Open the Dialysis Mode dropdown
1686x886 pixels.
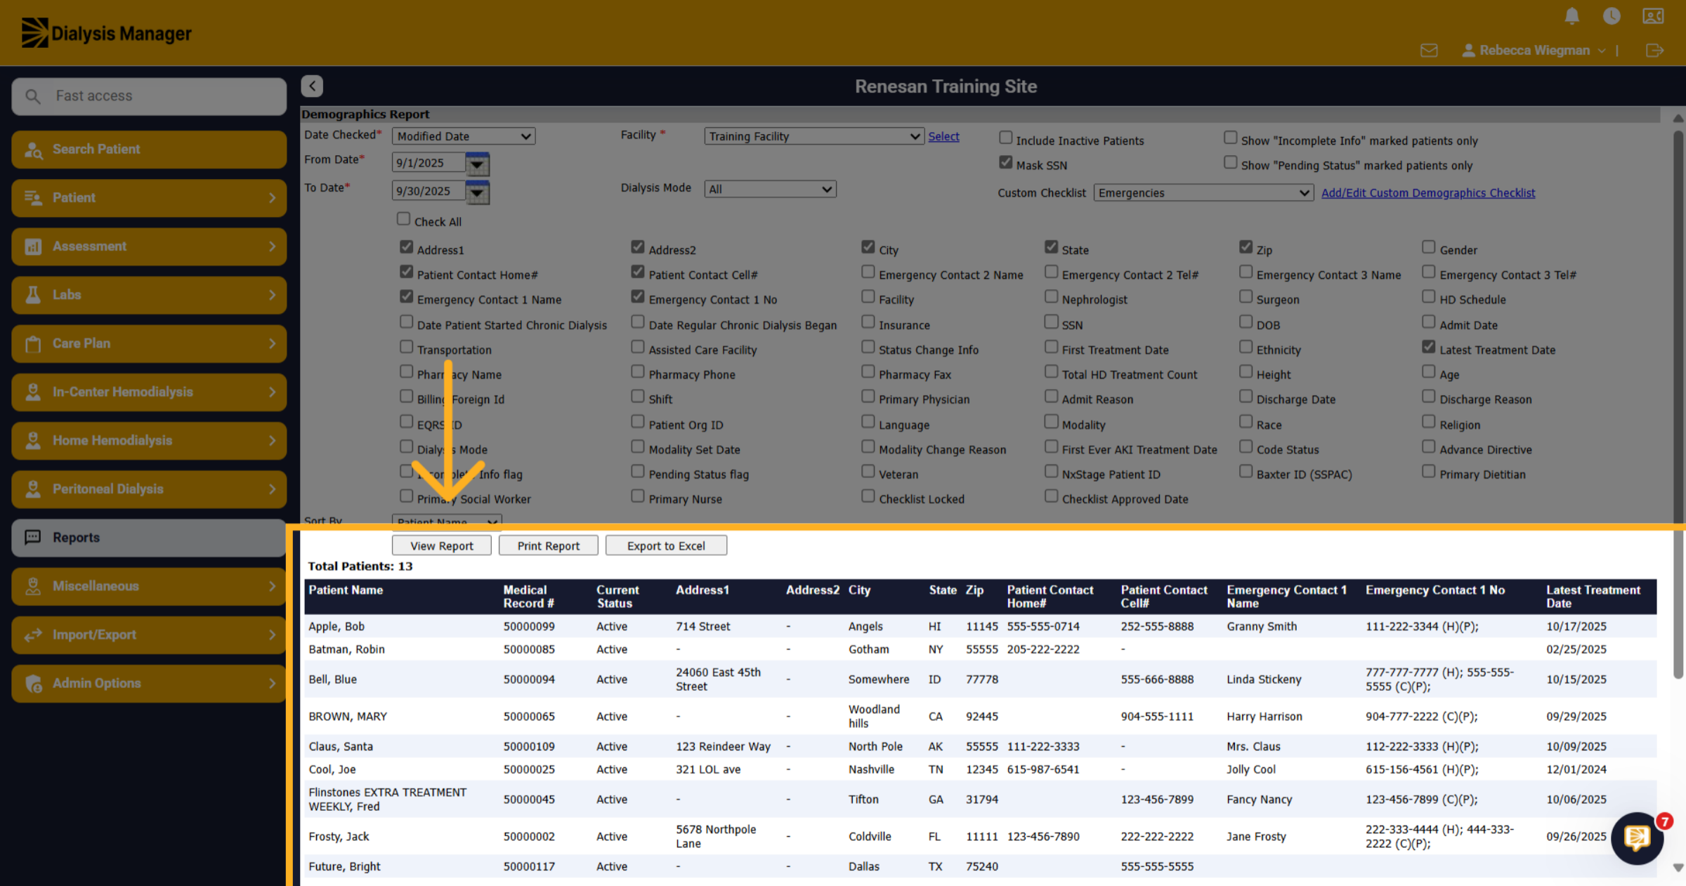(770, 189)
